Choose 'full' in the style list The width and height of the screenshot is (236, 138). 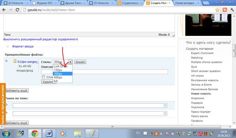(63, 81)
